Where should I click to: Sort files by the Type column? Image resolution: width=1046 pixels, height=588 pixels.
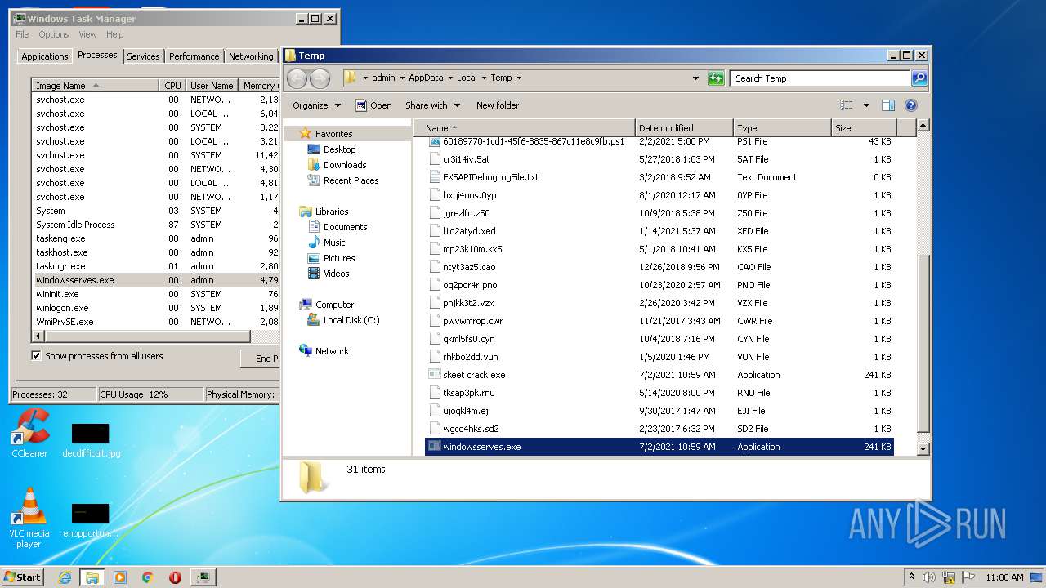click(x=782, y=128)
